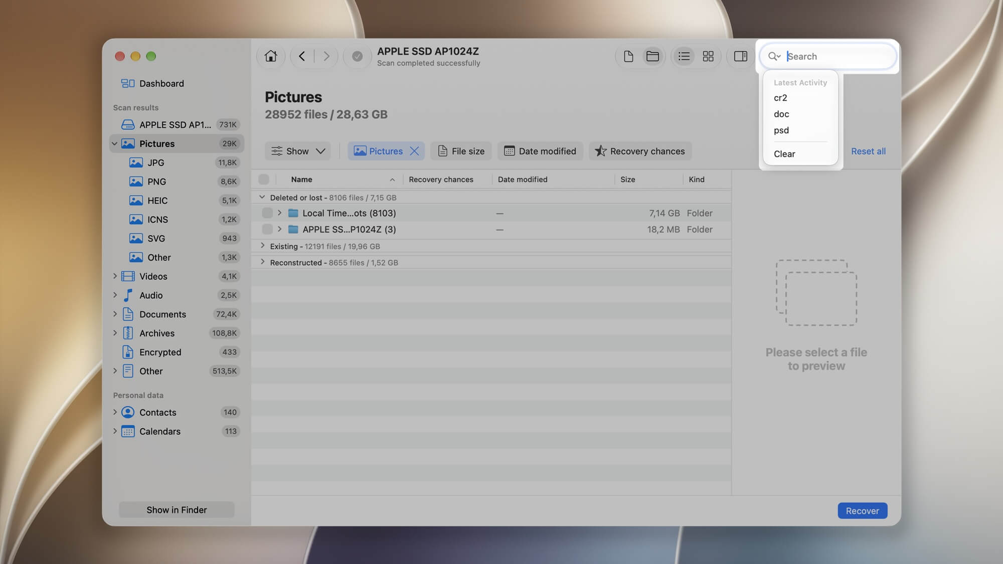
Task: Toggle the preview sidebar panel
Action: point(741,56)
